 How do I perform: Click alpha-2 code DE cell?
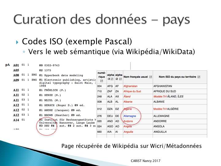click(119, 116)
